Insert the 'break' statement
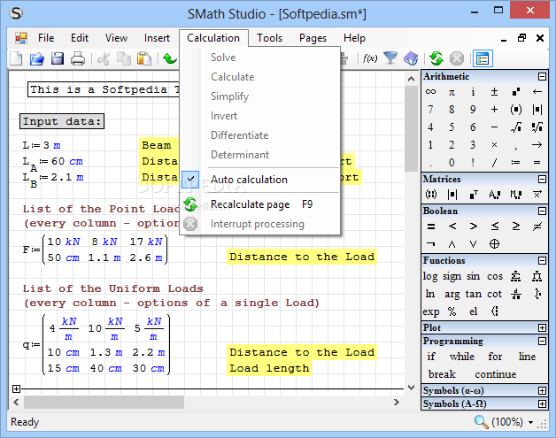 pyautogui.click(x=442, y=374)
